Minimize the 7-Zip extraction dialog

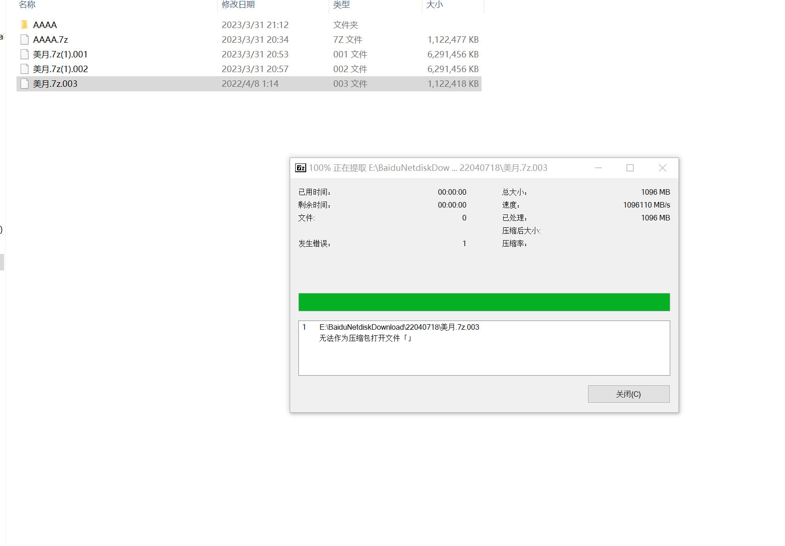pos(598,168)
